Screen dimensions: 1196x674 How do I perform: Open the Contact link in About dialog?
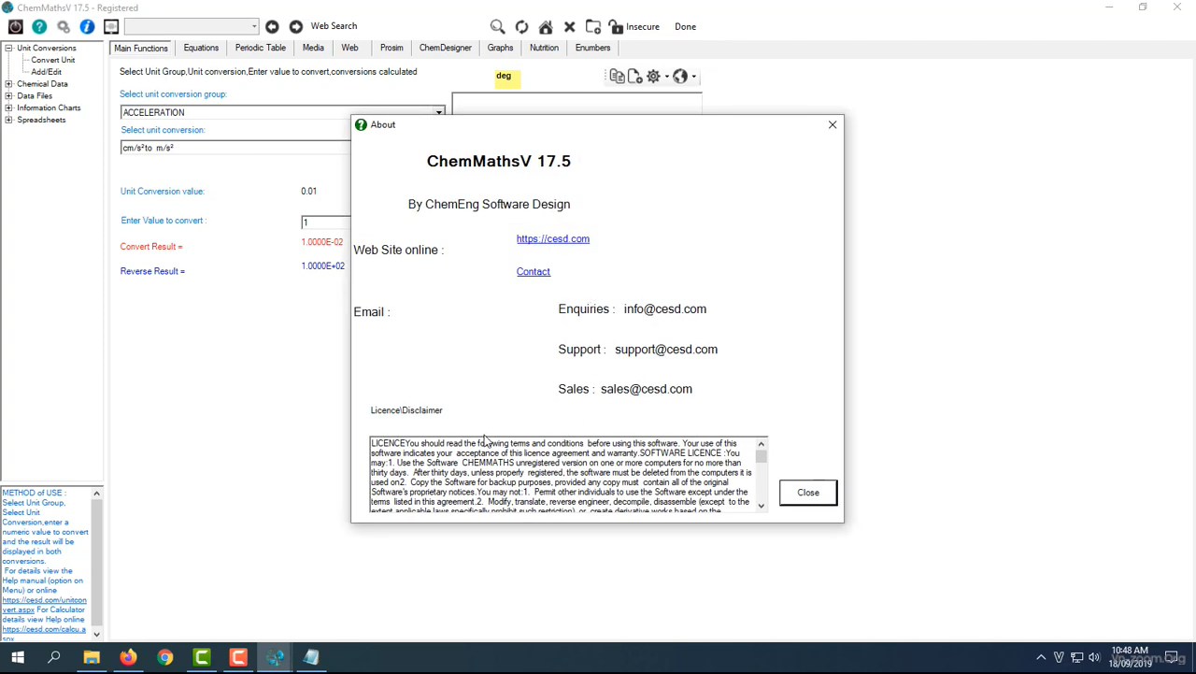[x=534, y=272]
